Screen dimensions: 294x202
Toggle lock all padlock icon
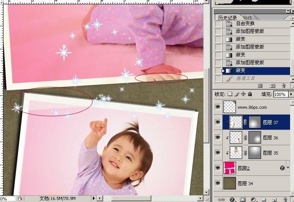point(250,94)
